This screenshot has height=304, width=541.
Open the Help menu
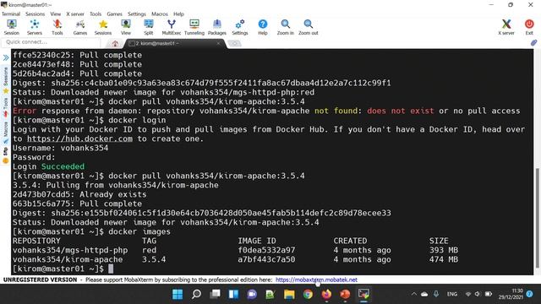point(178,14)
